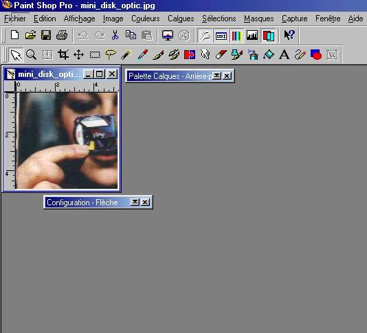The width and height of the screenshot is (367, 333).
Task: Select the Dropper tool
Action: pos(142,55)
